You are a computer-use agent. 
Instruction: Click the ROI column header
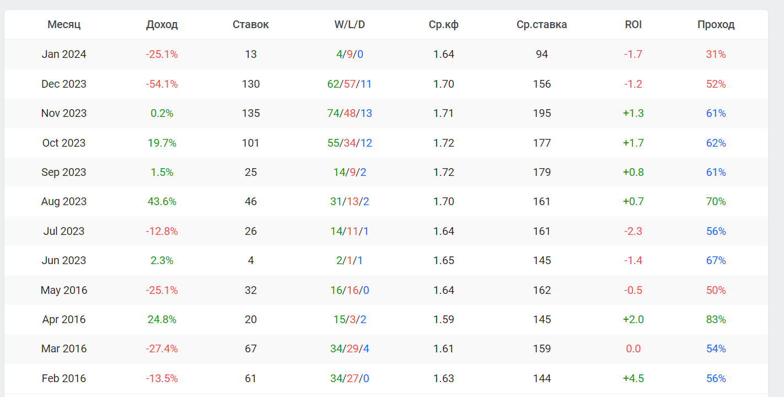(x=633, y=25)
